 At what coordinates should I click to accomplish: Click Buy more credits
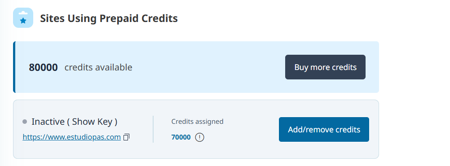click(325, 67)
